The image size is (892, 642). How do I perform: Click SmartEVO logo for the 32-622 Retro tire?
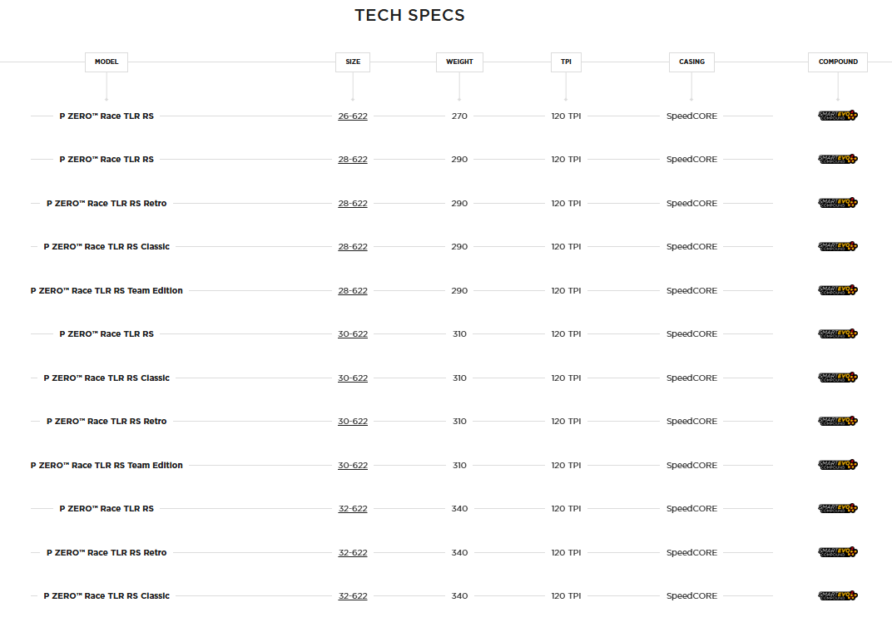point(837,553)
